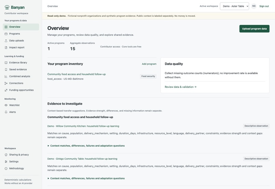275x189 pixels.
Task: Click the Combined analysis chart icon
Action: coord(6,76)
